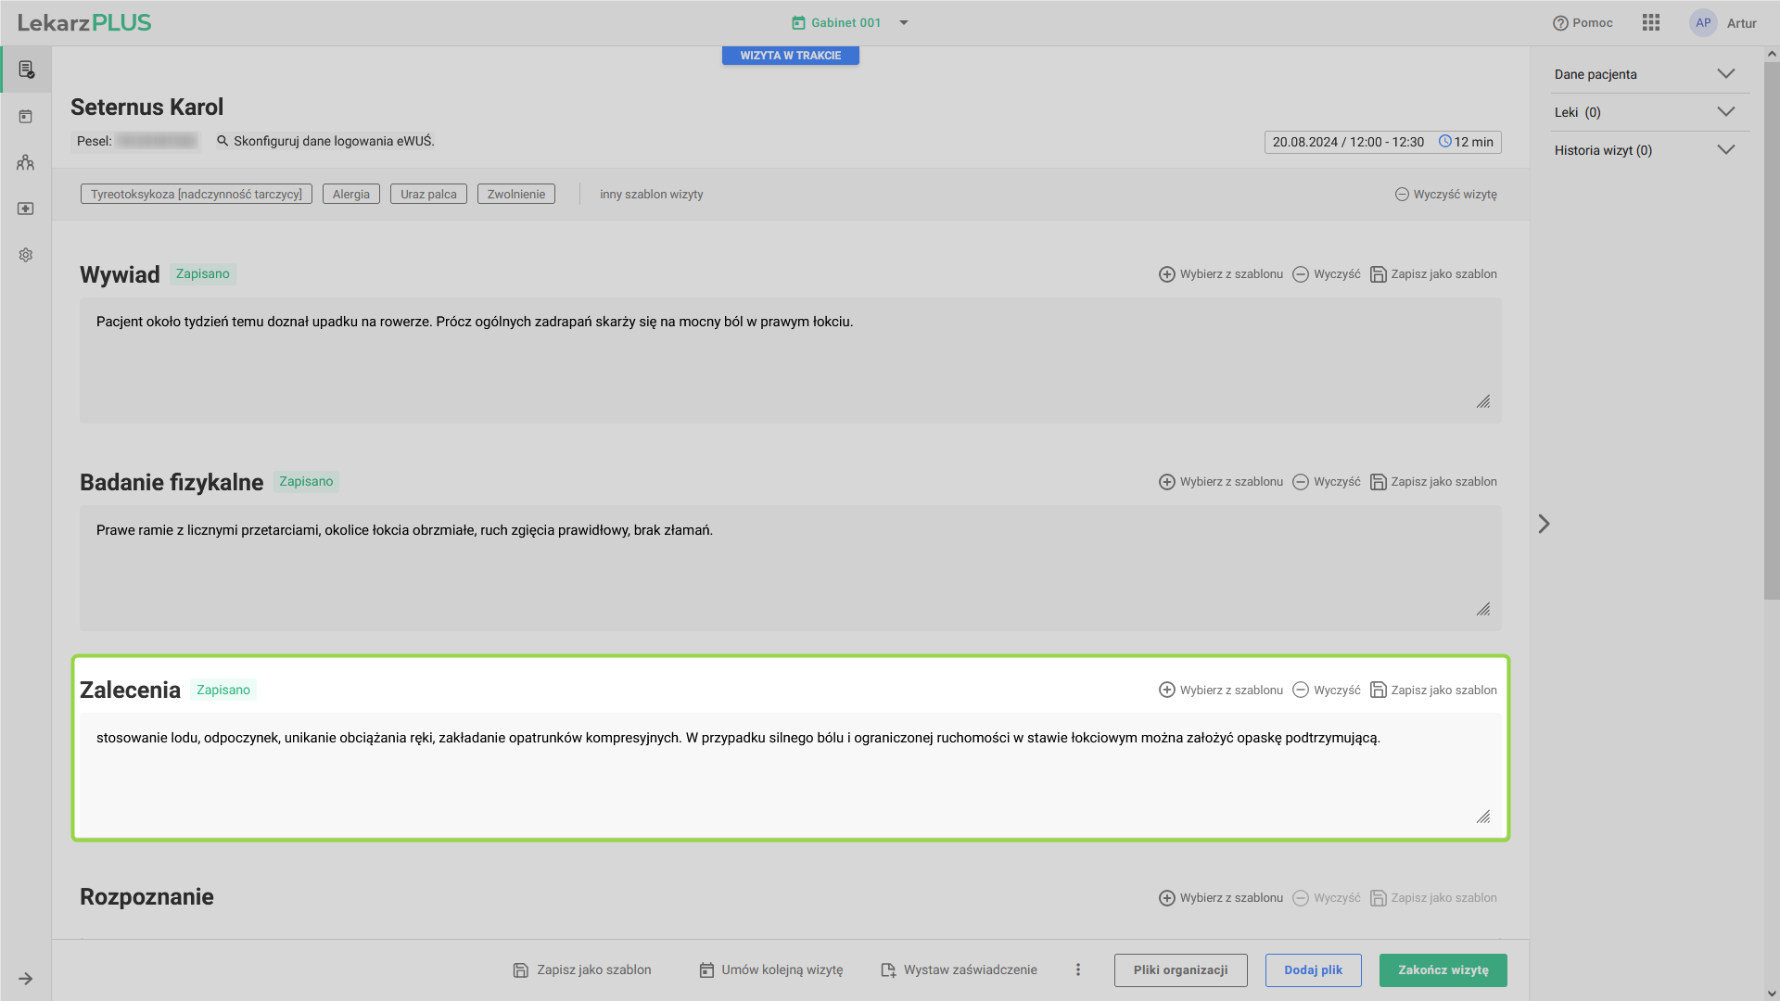Expand sidebar with bottom-left arrow
1780x1001 pixels.
[x=26, y=979]
